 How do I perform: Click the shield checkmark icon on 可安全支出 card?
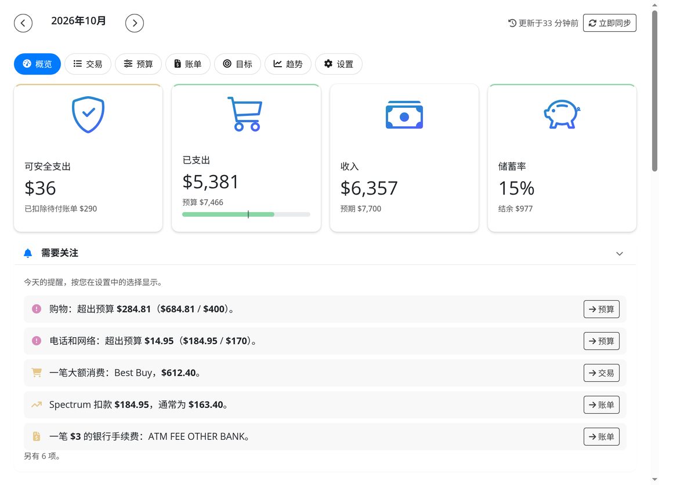[x=88, y=115]
